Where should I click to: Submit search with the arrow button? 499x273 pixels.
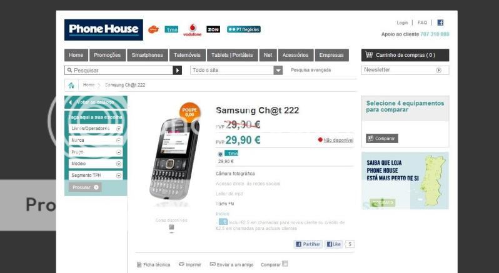(177, 70)
